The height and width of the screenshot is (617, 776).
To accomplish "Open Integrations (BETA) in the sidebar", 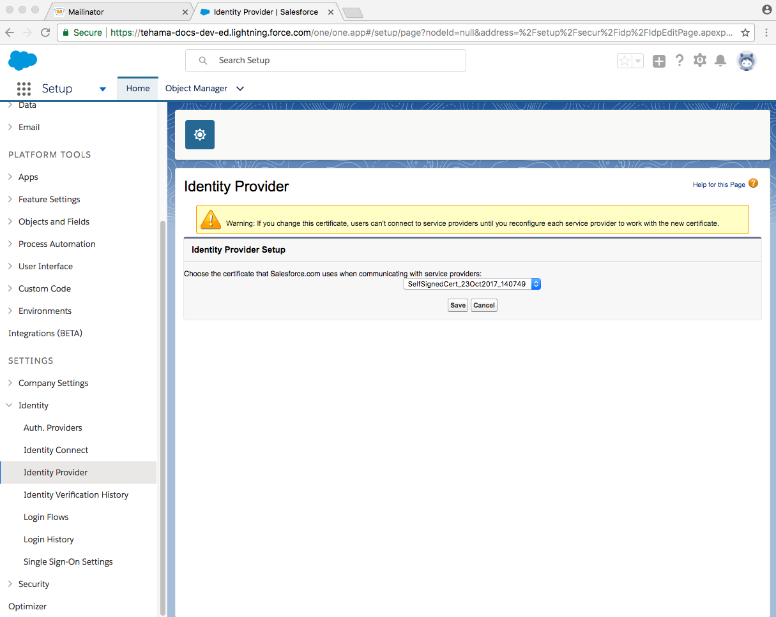I will coord(45,333).
